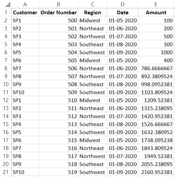Viewport: 175px width, 177px height.
Task: Select cell with order number 500
Action: (x=58, y=20)
